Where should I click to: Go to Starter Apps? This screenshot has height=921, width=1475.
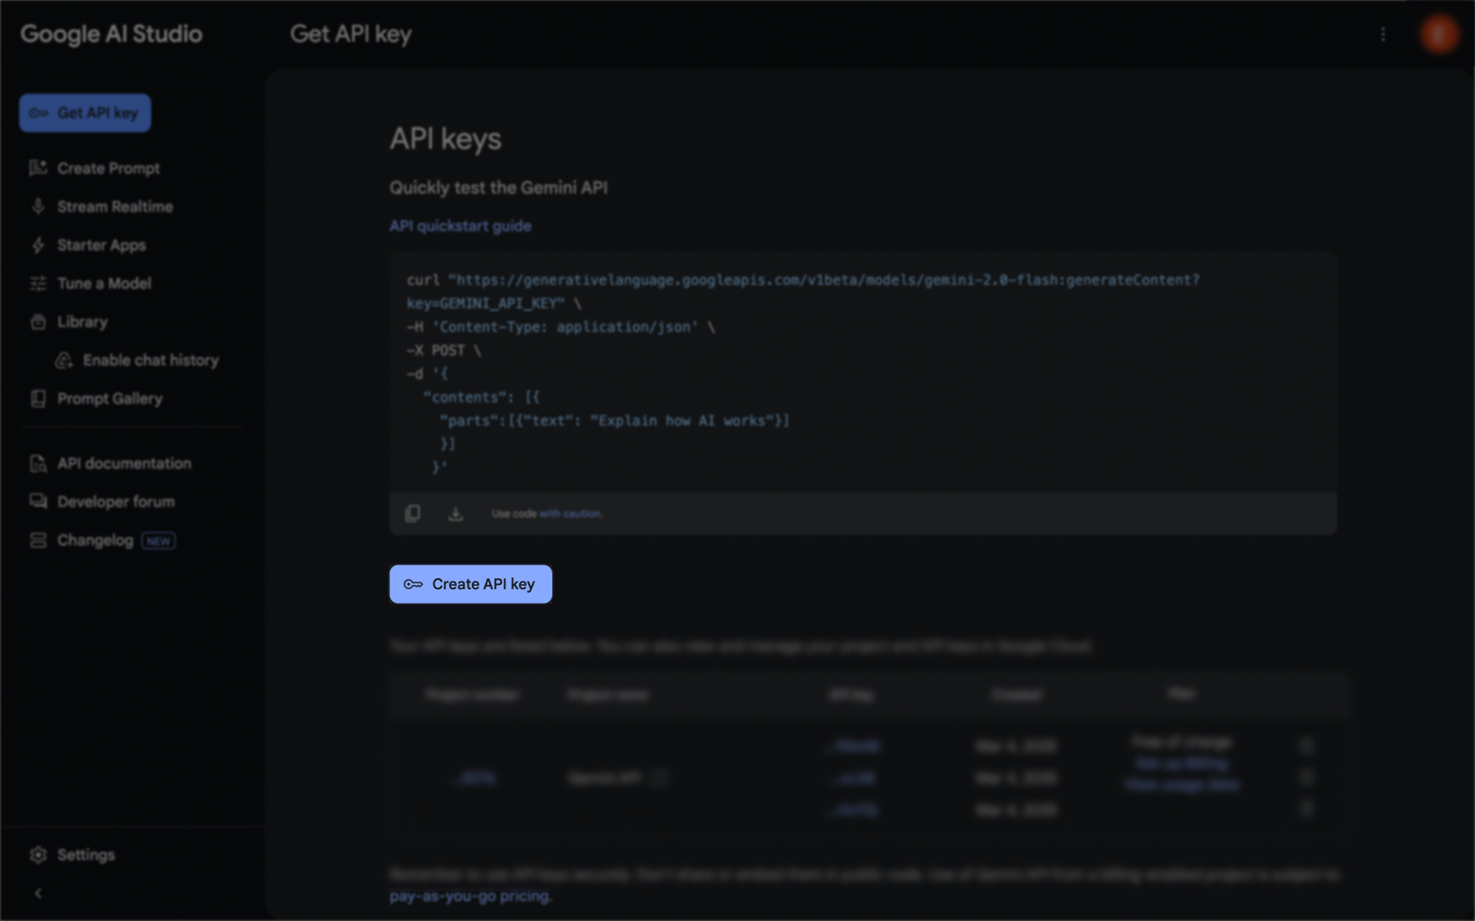click(88, 245)
